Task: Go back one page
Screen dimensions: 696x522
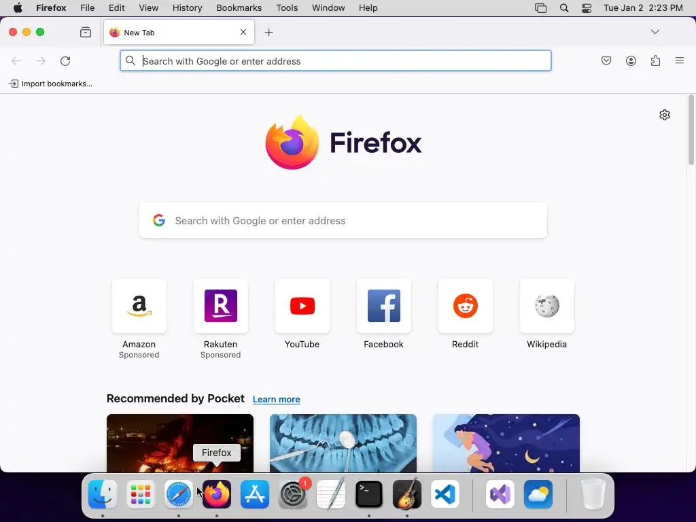Action: click(x=16, y=60)
